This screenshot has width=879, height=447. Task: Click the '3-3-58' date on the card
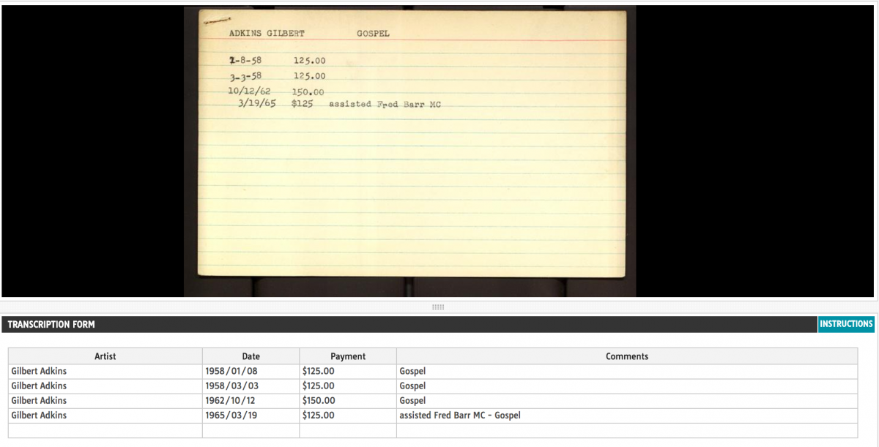(245, 75)
